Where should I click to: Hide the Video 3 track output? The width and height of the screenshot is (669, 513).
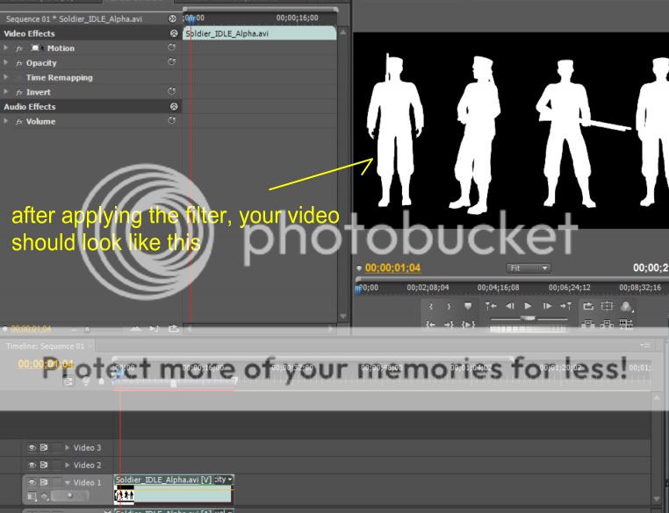[32, 447]
